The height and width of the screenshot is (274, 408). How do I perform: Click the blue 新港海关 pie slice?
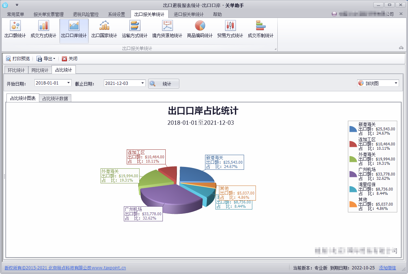tap(194, 174)
